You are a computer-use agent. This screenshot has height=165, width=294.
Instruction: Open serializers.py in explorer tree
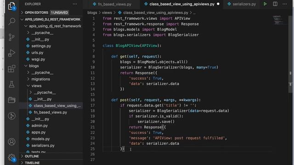click(x=43, y=146)
